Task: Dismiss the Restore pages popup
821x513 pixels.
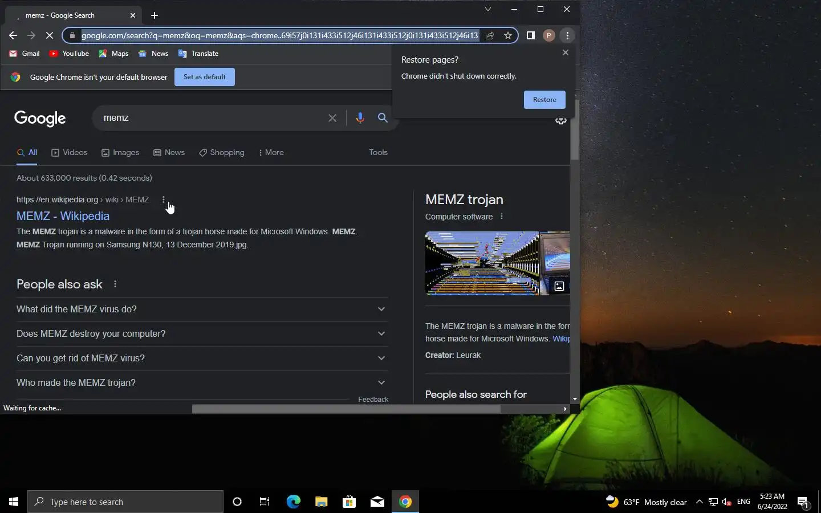Action: click(566, 52)
